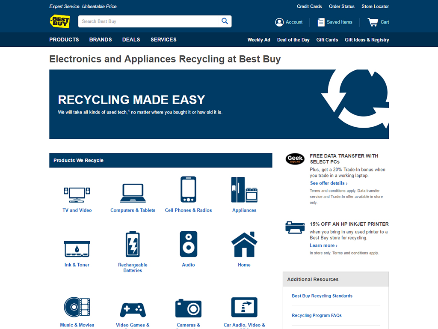Open the Products menu

(64, 39)
